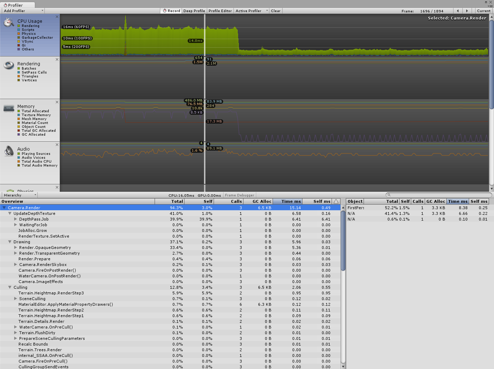Screen dimensions: 494x369
Task: Open the Add Profiler dropdown
Action: click(23, 11)
